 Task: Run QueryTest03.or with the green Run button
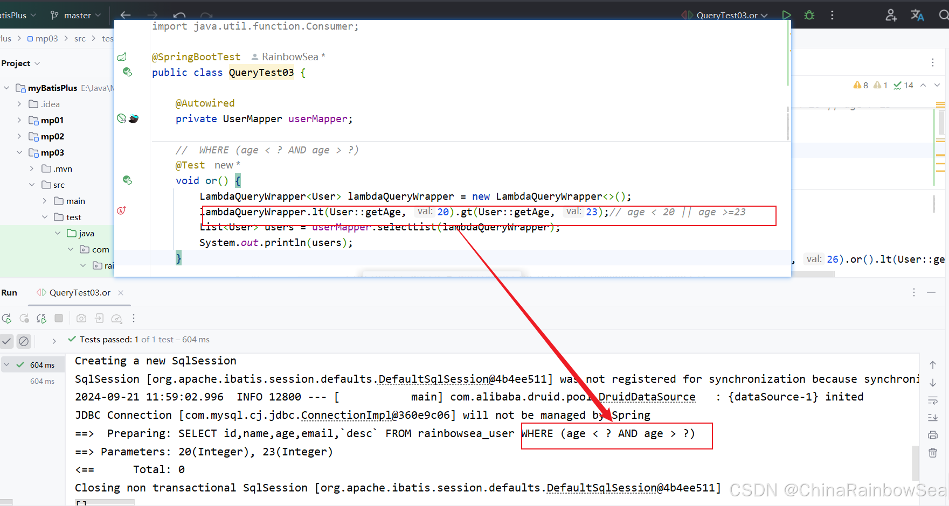pos(786,15)
